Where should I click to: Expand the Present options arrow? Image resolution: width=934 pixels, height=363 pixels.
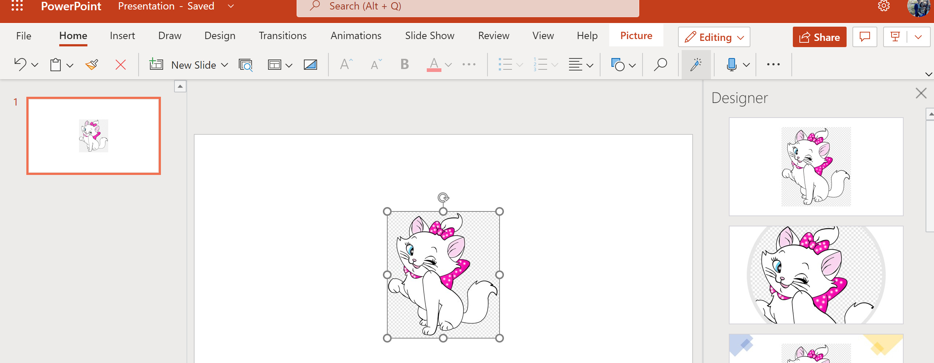coord(918,37)
